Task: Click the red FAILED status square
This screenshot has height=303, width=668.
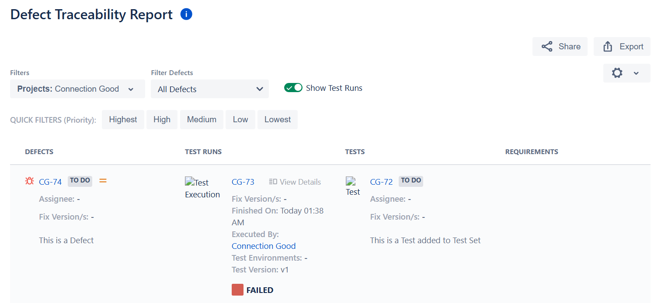Action: click(237, 290)
